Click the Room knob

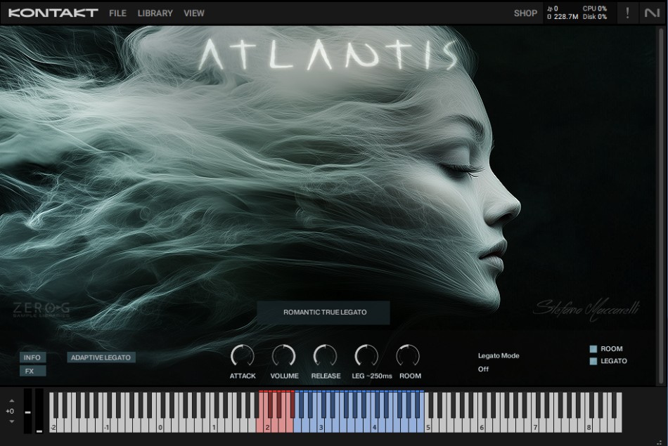(408, 356)
